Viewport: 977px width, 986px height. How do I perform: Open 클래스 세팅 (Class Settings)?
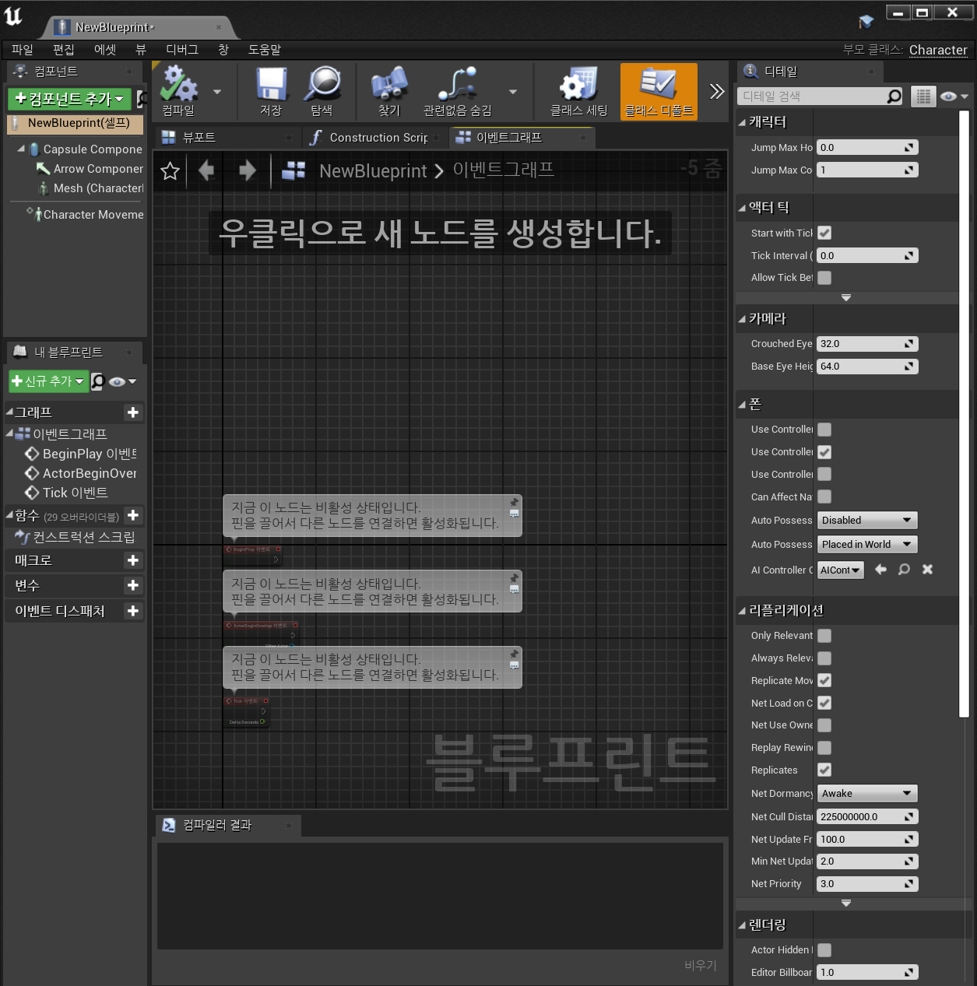pyautogui.click(x=578, y=91)
